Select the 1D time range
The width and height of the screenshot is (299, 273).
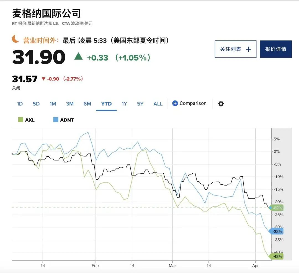tap(20, 104)
